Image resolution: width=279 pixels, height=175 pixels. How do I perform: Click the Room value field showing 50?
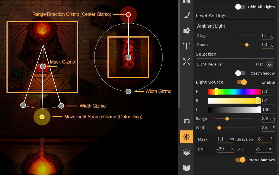267,45
